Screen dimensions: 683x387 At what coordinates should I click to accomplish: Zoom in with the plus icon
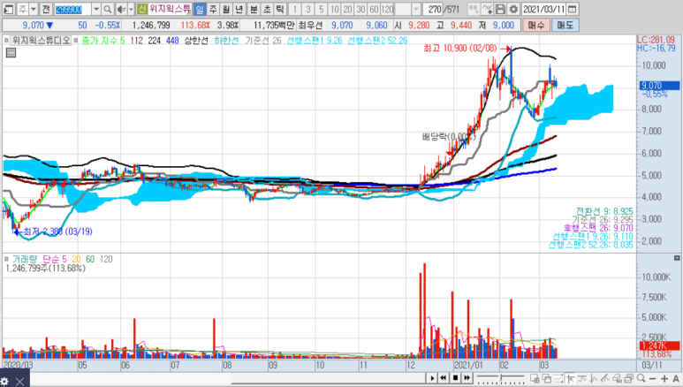point(664,378)
